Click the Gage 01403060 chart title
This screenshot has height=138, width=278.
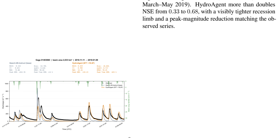[x=67, y=60]
